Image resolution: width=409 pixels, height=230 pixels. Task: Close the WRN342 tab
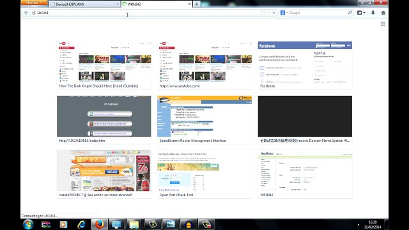[x=189, y=4]
